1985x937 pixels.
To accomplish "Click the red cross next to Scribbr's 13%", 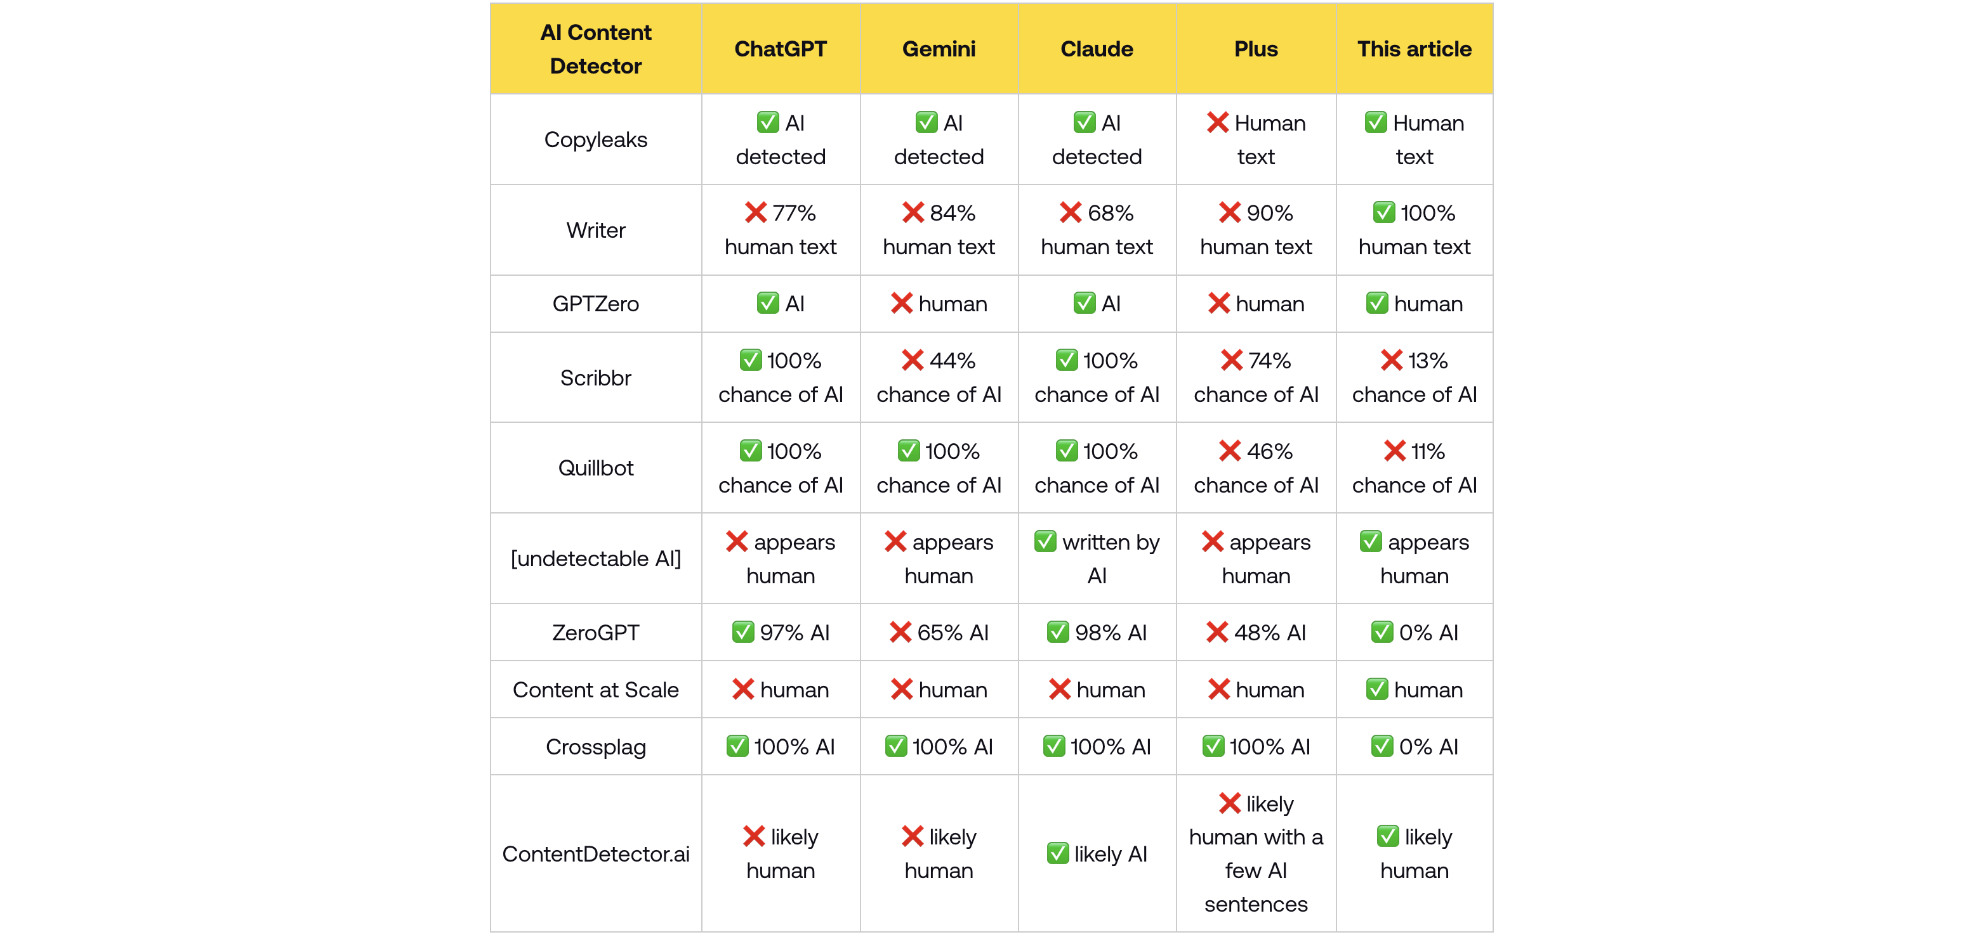I will pos(1391,360).
